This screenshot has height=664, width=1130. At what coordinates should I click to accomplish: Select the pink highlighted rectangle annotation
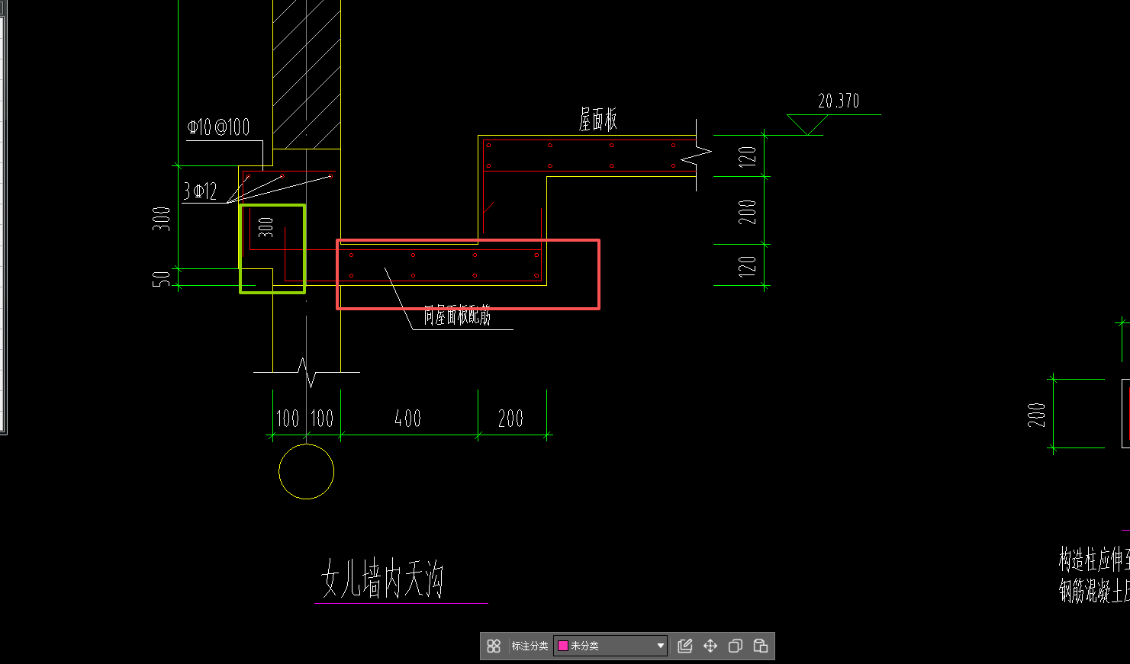click(468, 274)
